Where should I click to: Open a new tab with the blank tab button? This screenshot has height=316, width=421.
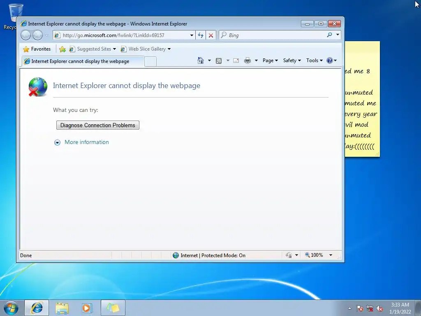pyautogui.click(x=150, y=62)
